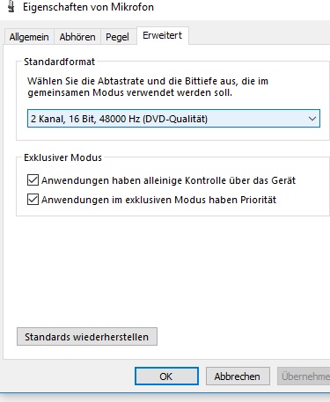
Task: Click label 'Anwendungen im exklusiven Modus haben Priorität'
Action: point(158,200)
